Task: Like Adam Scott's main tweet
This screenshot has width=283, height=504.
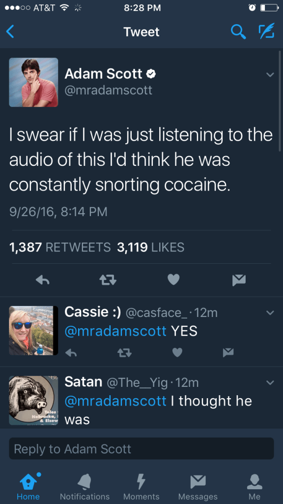Action: pyautogui.click(x=173, y=280)
